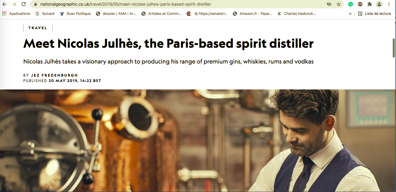Screen dimensions: 396x192
Task: Open the Scan Politique bookmark
Action: pyautogui.click(x=75, y=14)
